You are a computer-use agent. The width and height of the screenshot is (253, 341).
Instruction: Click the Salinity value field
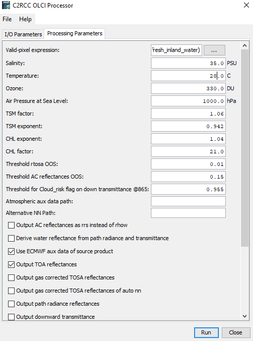pyautogui.click(x=188, y=63)
